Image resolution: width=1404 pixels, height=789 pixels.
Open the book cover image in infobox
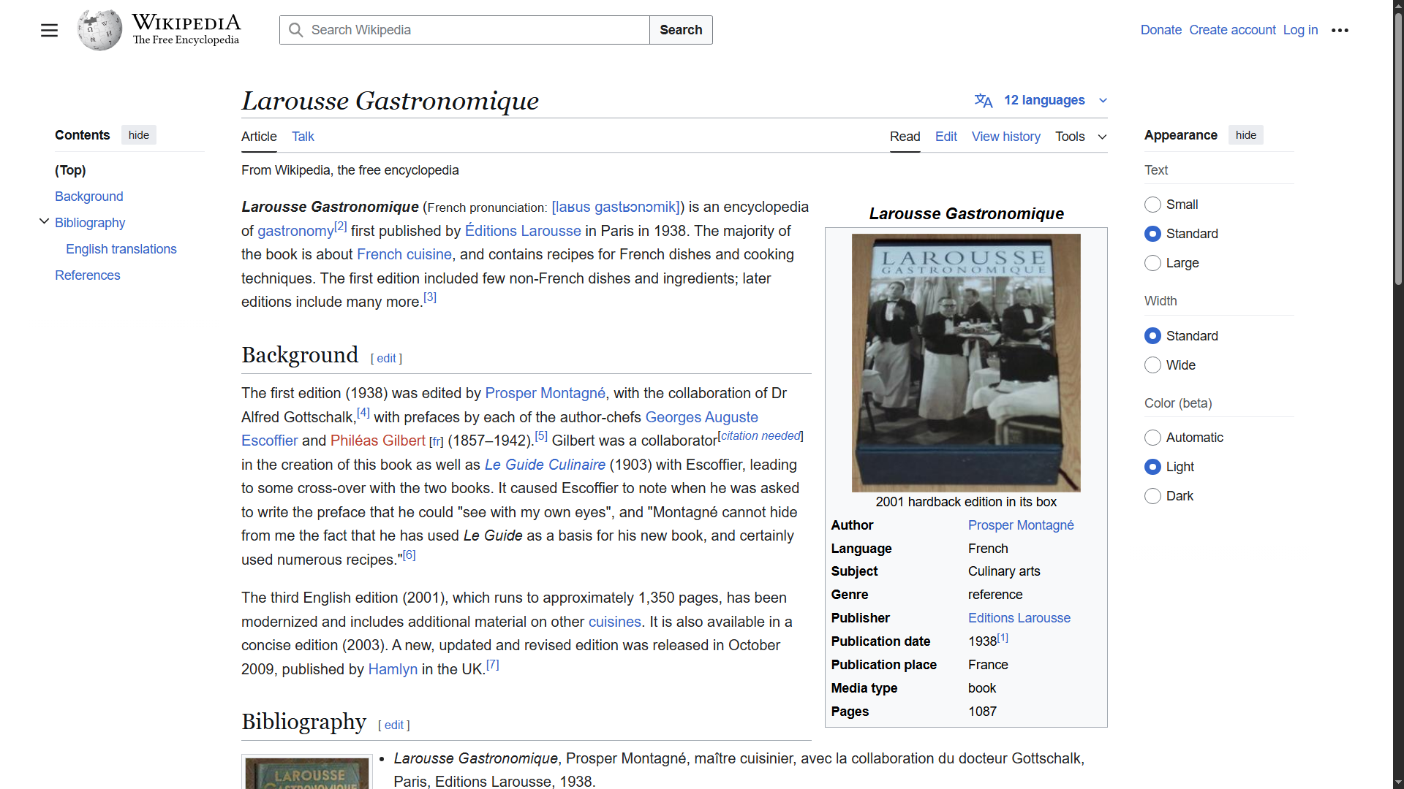tap(966, 362)
